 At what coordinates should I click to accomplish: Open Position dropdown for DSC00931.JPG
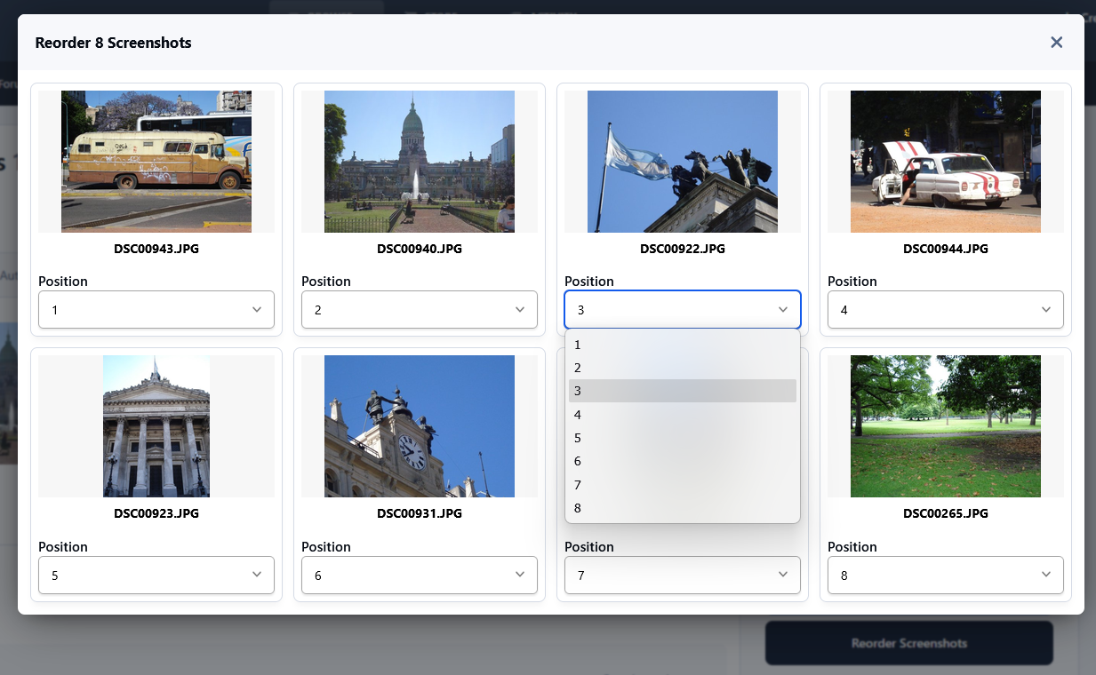[420, 575]
